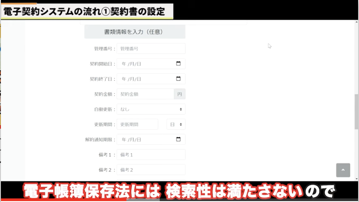The height and width of the screenshot is (202, 359).
Task: Open the calendar picker for 解約通知期限
Action: tap(178, 139)
